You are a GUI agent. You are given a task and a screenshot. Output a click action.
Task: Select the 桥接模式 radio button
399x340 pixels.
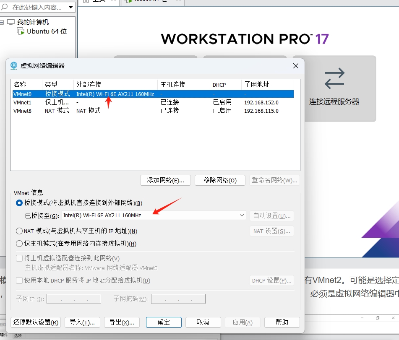point(19,203)
